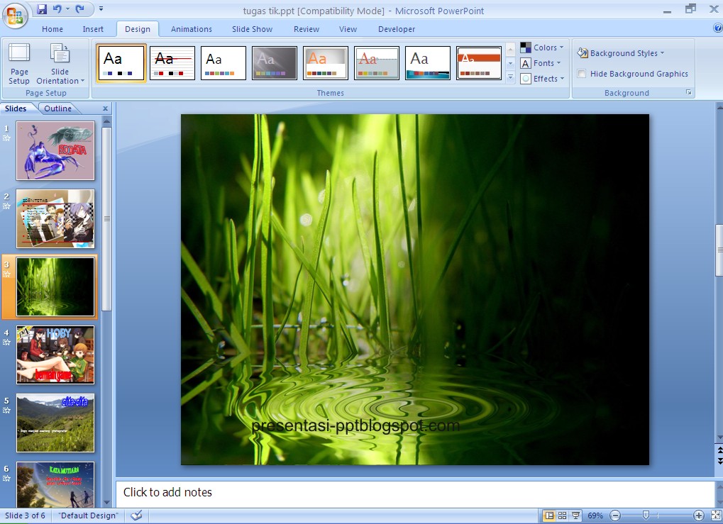The width and height of the screenshot is (723, 524).
Task: Select slide 4 thumbnail in slides pane
Action: coord(55,355)
